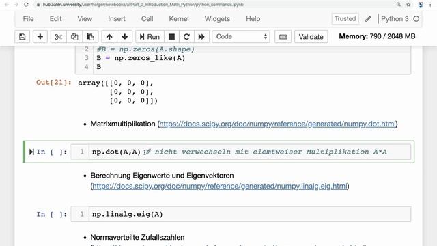Click the Out[21] output prompt
437x246 pixels.
coord(54,83)
